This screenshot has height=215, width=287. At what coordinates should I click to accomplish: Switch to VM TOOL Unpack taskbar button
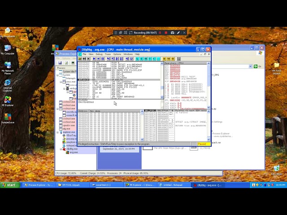[73, 185]
